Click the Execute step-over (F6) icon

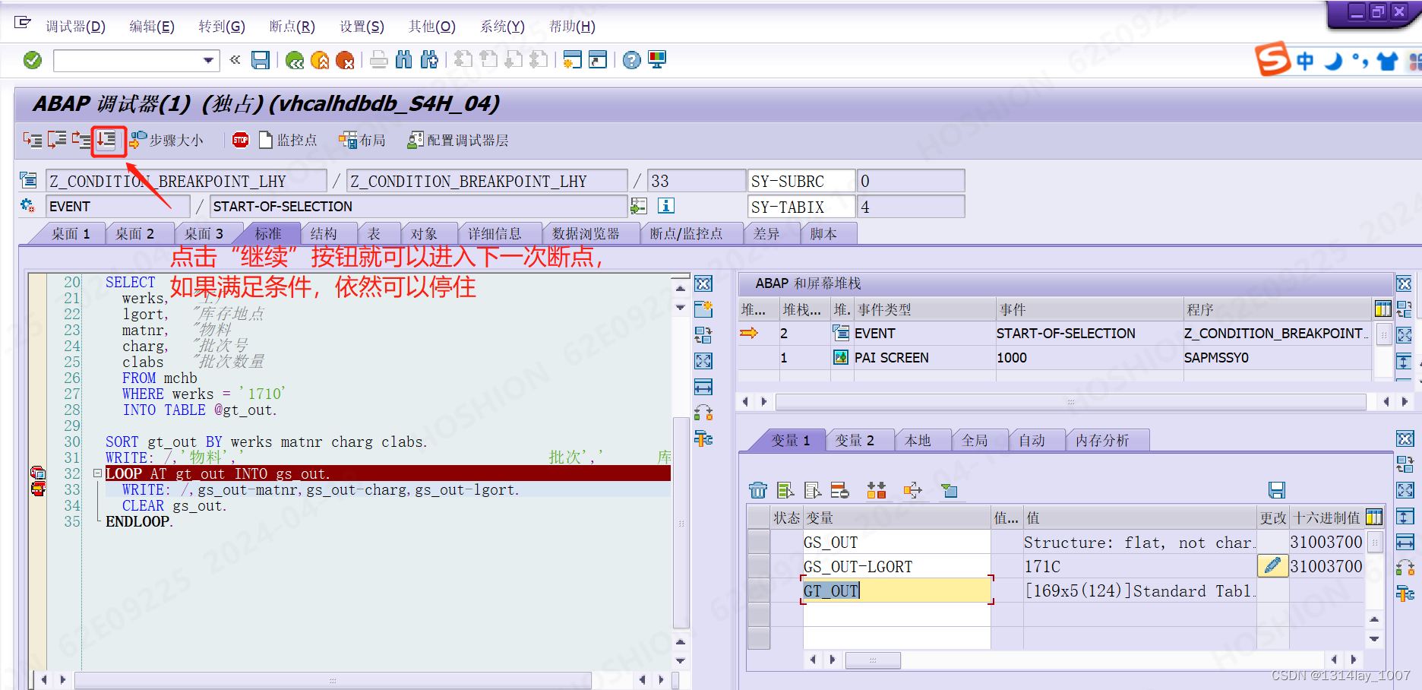[57, 140]
